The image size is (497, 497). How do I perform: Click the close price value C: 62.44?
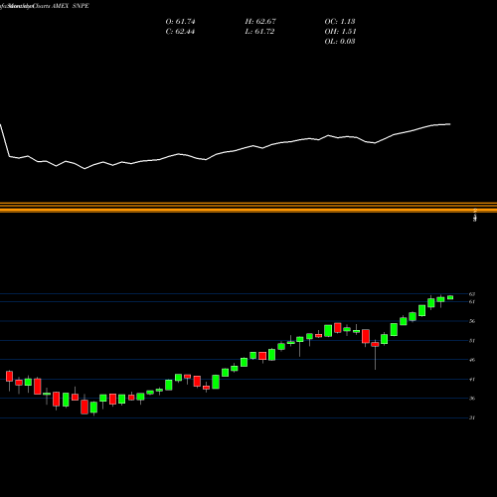click(180, 32)
